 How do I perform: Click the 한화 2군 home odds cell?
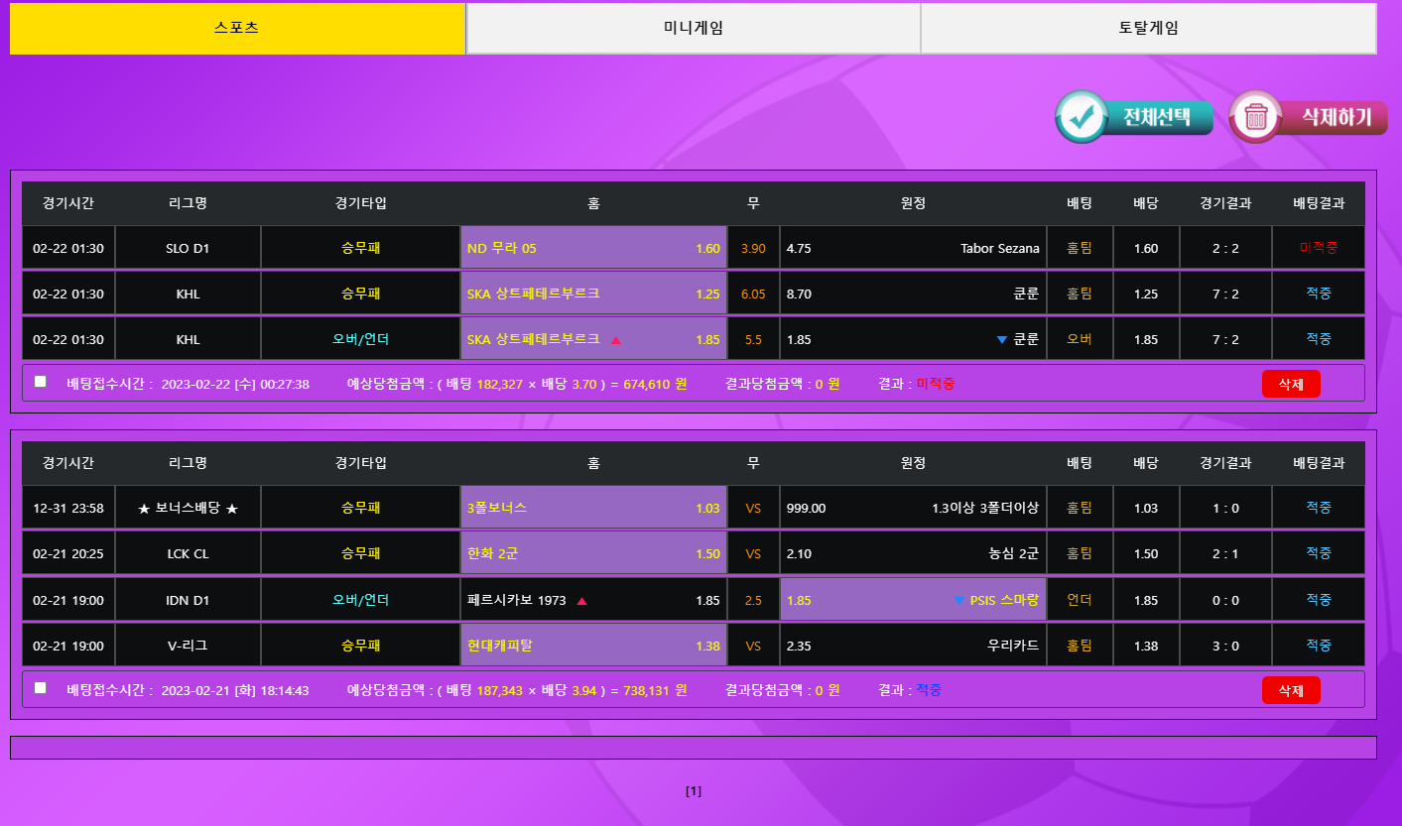[593, 554]
